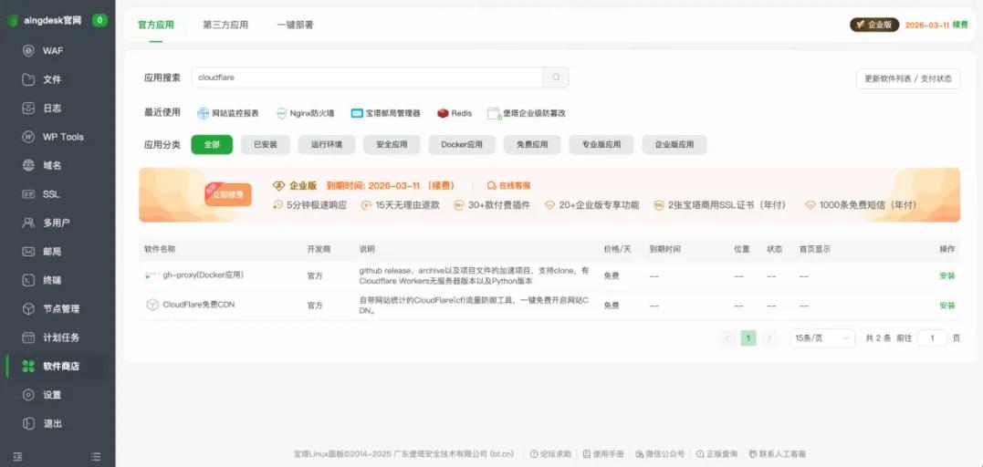Open the 多用户 users icon in sidebar
This screenshot has height=467, width=983.
click(x=28, y=223)
